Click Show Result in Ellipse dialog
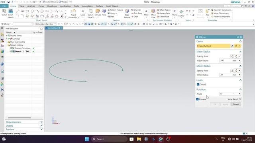Image resolution: width=255 pixels, height=143 pixels. click(x=234, y=99)
